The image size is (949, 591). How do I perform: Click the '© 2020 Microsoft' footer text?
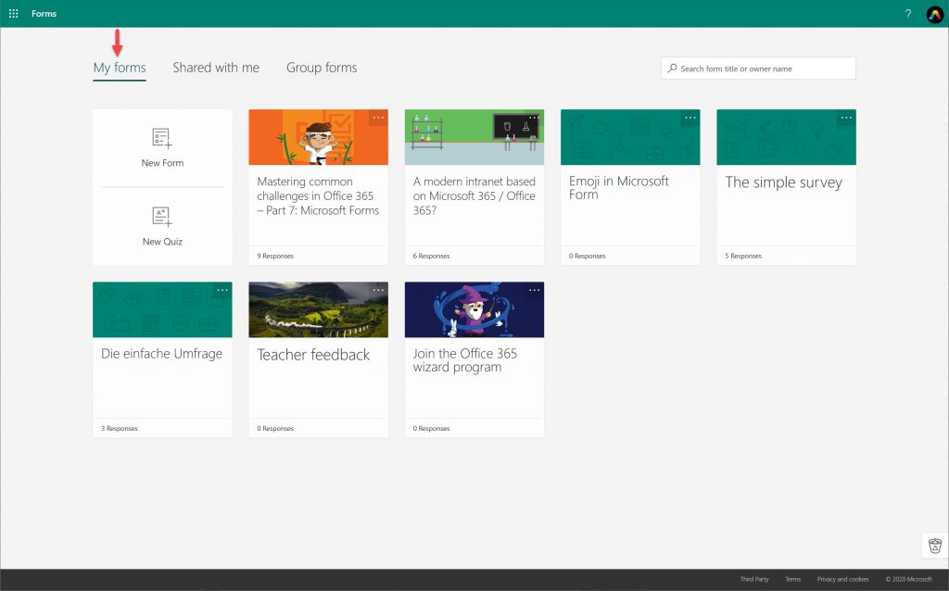tap(908, 580)
